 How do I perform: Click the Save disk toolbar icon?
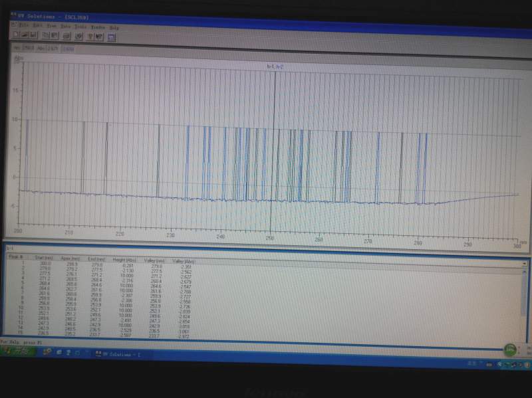point(33,35)
